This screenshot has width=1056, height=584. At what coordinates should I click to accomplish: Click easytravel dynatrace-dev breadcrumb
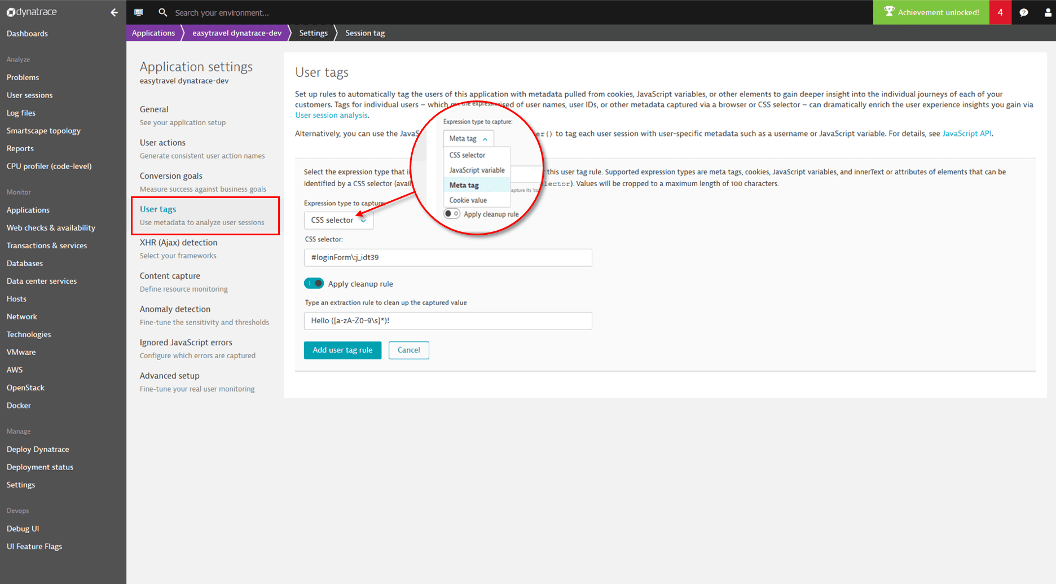[x=237, y=33]
